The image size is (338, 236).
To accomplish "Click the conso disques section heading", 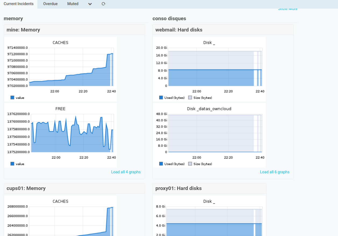I will coord(169,19).
